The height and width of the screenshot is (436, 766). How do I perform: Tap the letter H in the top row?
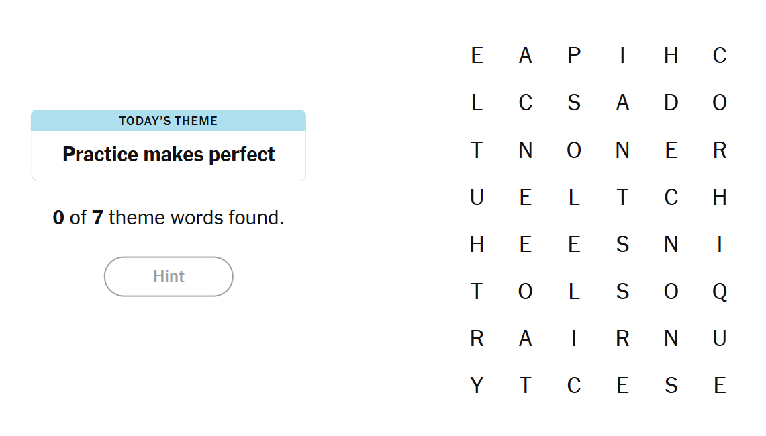(671, 55)
